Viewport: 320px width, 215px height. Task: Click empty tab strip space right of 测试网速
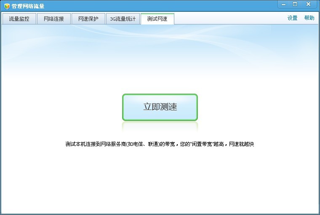click(227, 19)
